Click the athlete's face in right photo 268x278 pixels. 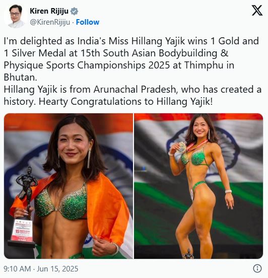tap(199, 127)
